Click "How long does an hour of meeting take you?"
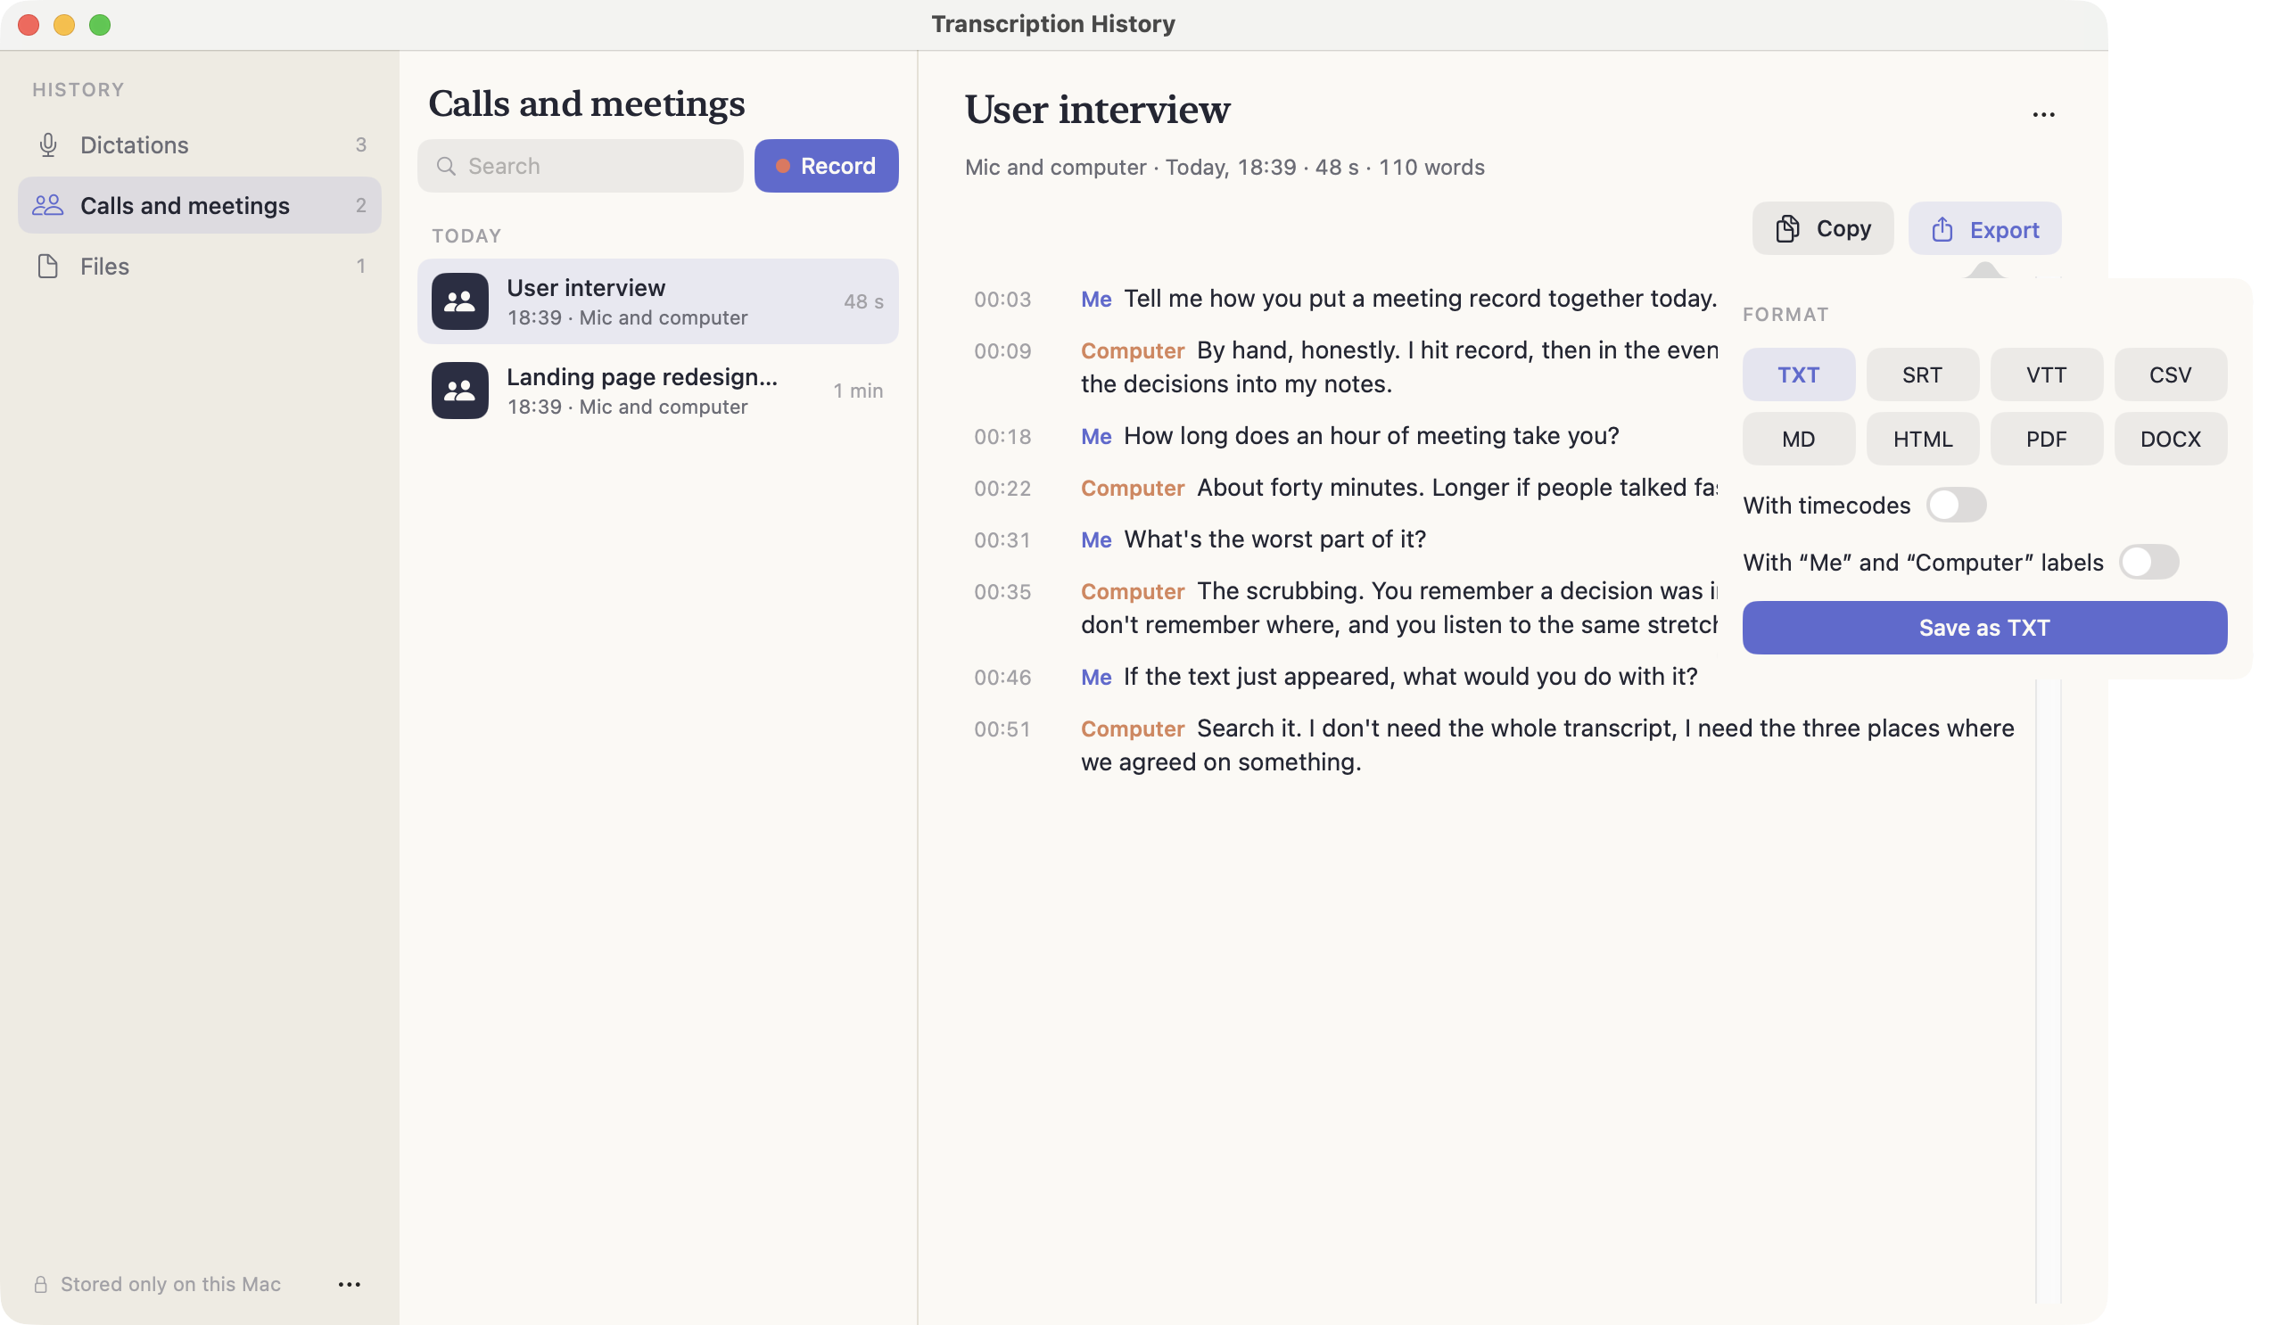 (x=1371, y=436)
